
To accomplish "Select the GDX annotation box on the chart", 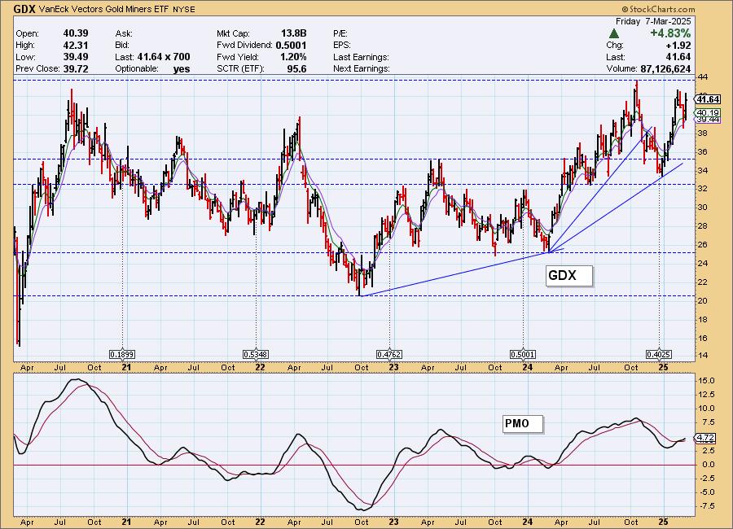I will coord(569,275).
